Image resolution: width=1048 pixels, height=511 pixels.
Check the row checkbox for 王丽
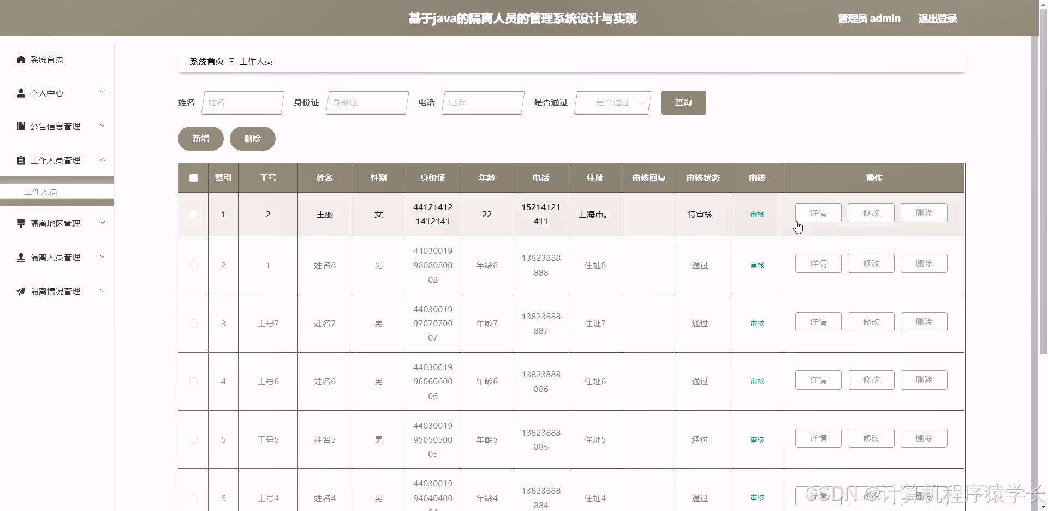coord(193,214)
